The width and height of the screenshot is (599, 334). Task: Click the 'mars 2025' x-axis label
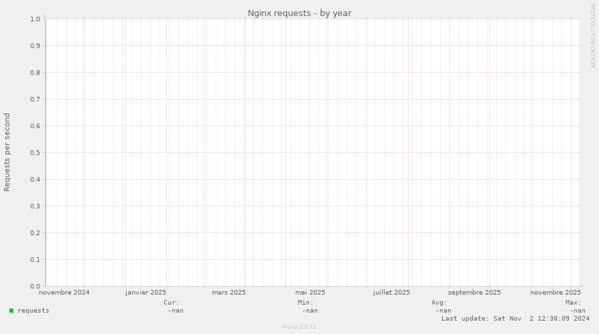click(229, 293)
